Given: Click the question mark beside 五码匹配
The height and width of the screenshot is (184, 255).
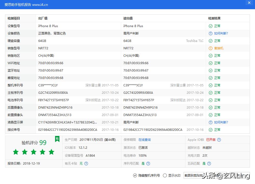Looking at the screenshot, I should tap(209, 163).
